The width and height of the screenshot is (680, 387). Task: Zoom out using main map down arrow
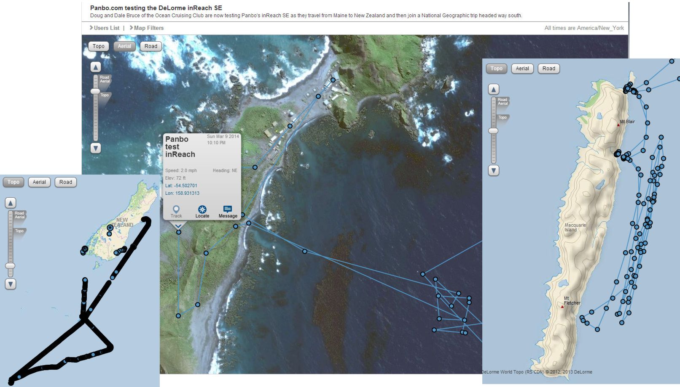(x=96, y=148)
